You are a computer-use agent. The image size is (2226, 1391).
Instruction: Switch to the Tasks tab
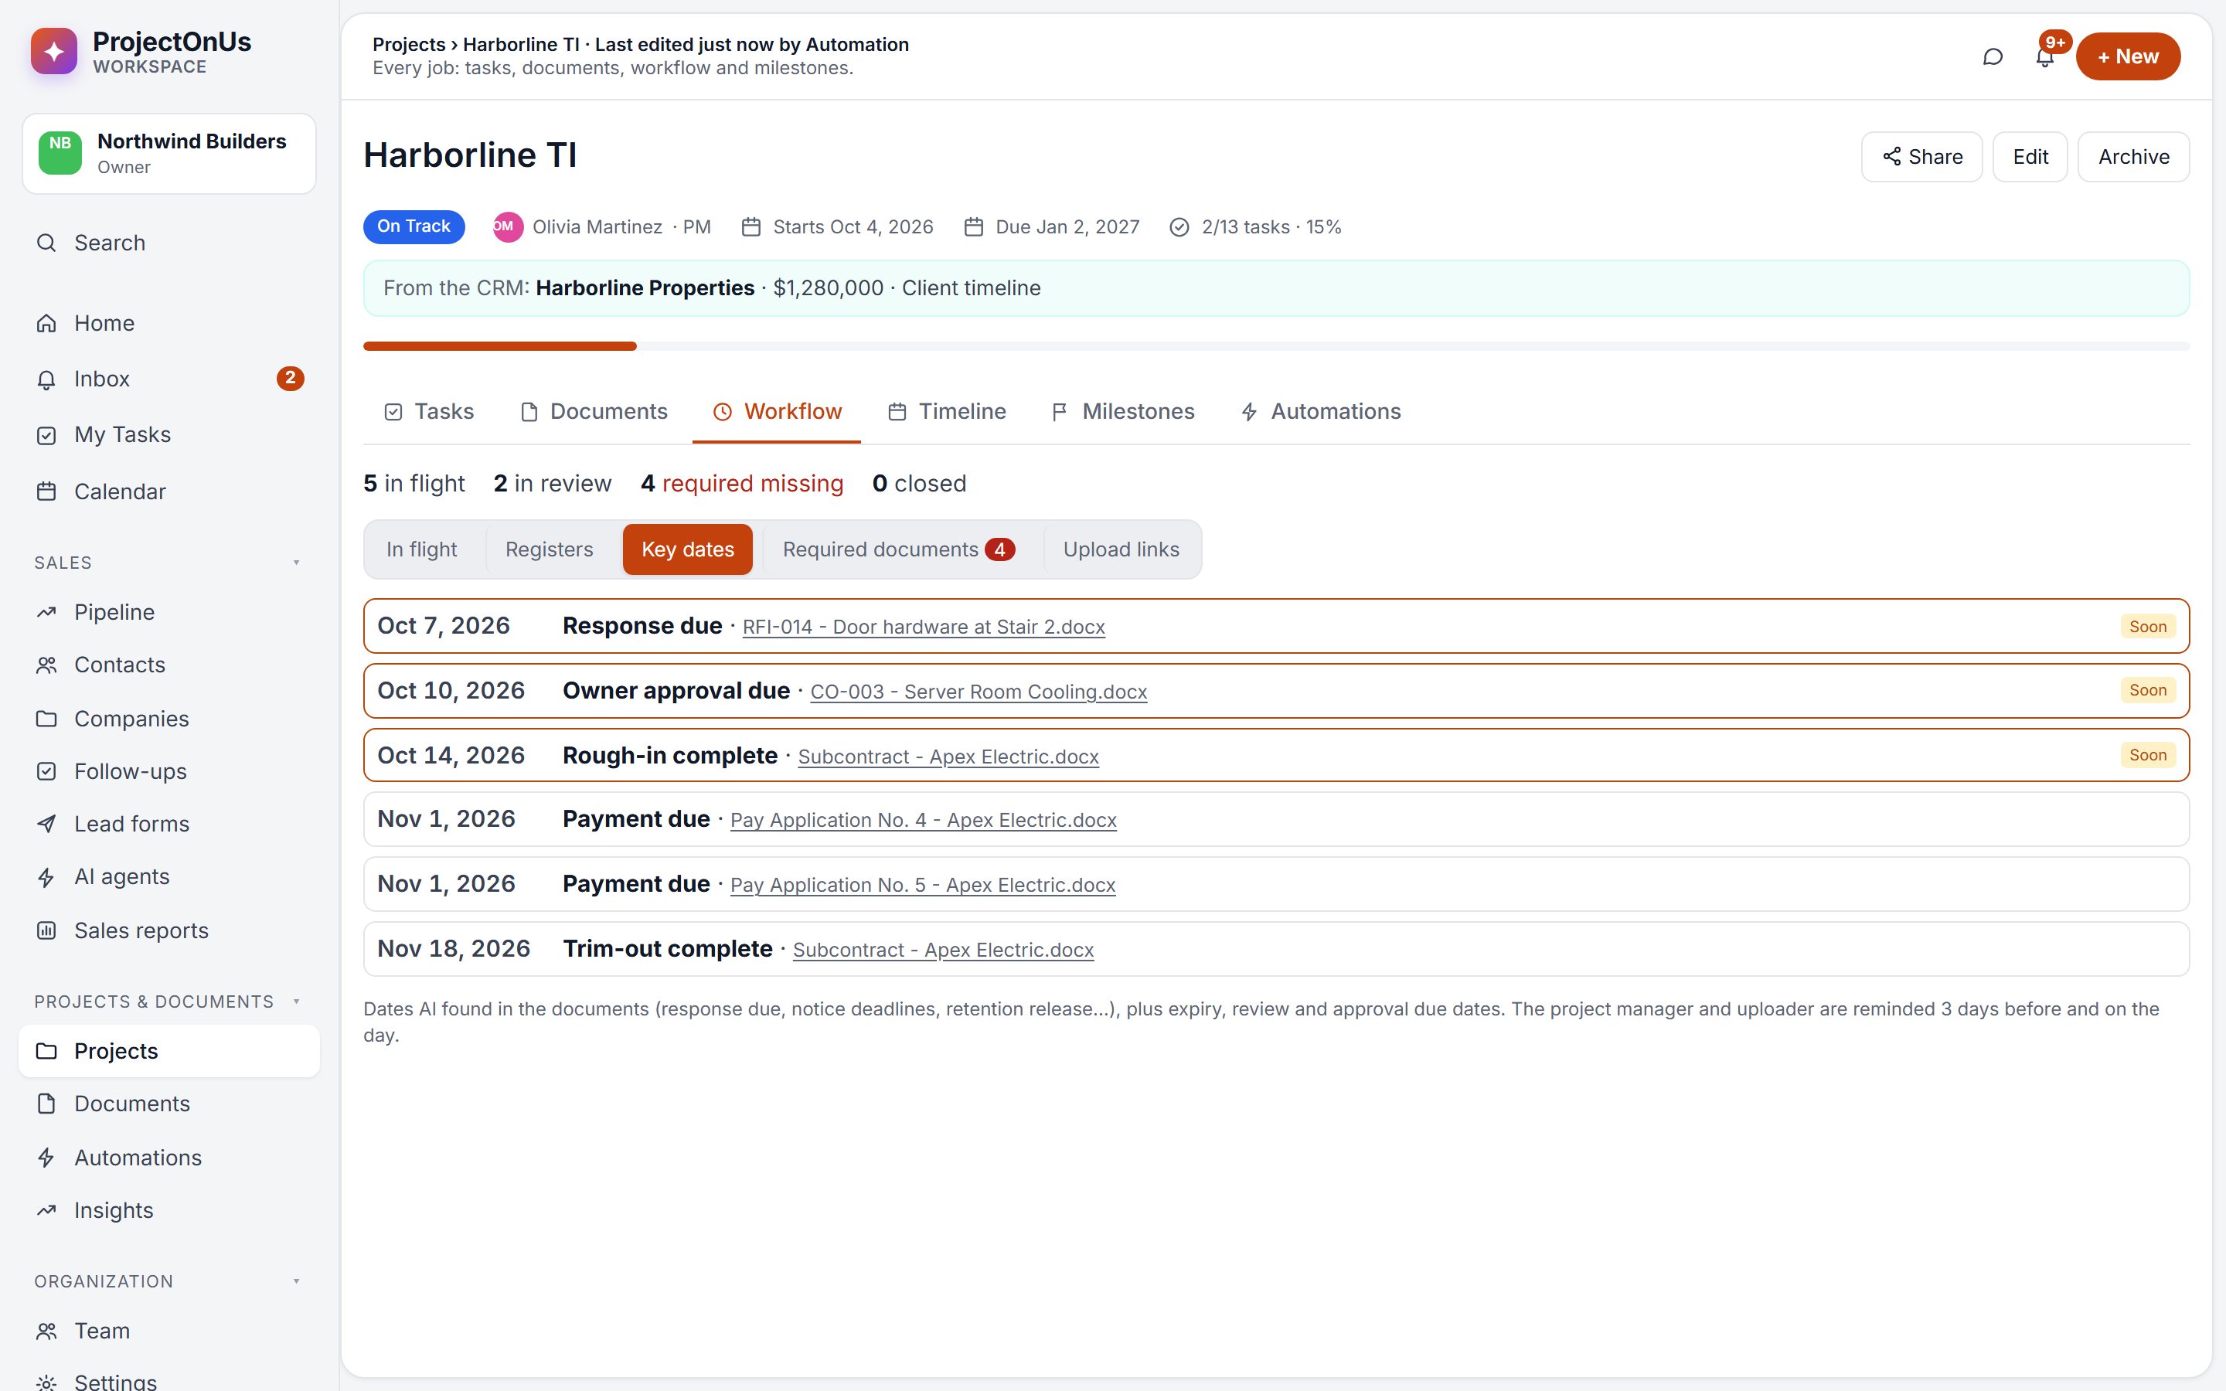(429, 411)
